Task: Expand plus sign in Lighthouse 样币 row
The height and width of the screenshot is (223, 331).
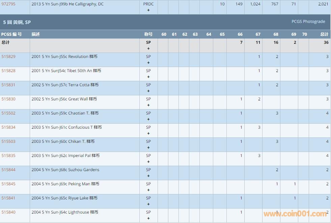Action: (148, 218)
